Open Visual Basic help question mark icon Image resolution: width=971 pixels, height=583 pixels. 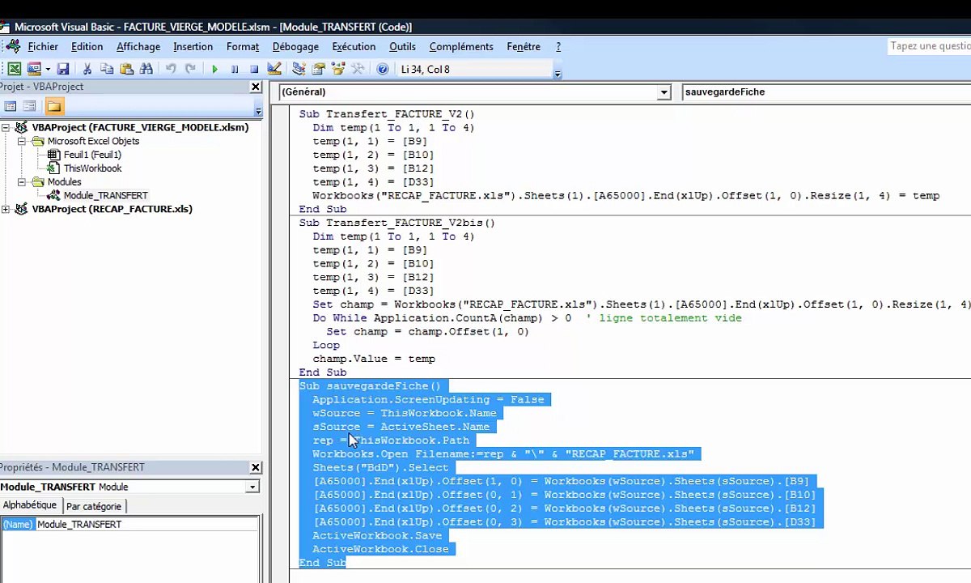coord(383,70)
